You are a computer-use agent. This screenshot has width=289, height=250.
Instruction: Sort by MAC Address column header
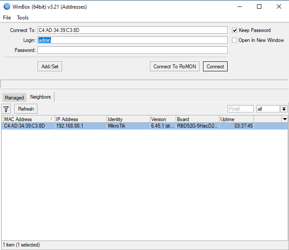pos(29,119)
